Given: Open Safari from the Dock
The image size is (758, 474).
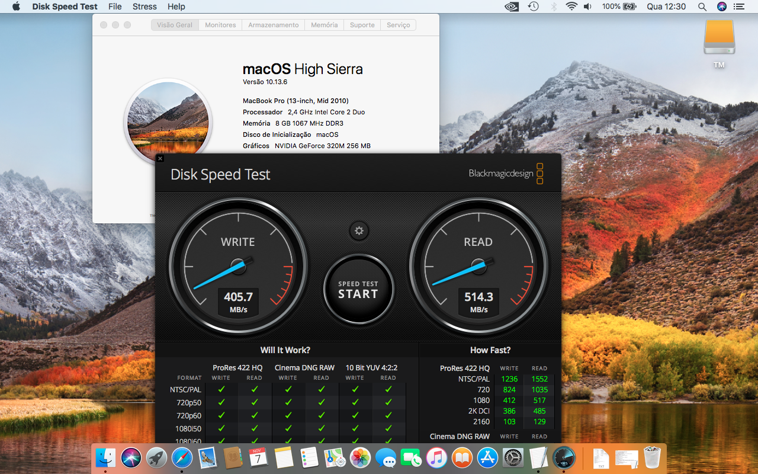Looking at the screenshot, I should click(x=182, y=457).
